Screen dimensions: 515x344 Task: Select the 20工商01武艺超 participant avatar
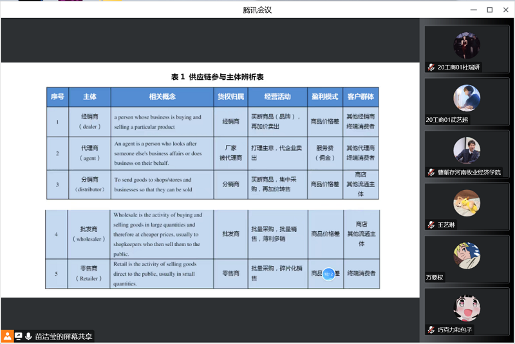click(x=467, y=98)
